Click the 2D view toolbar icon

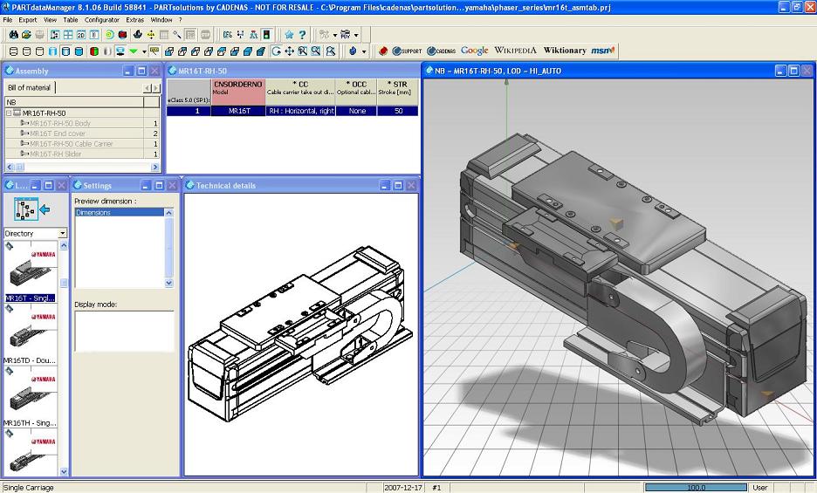81,35
